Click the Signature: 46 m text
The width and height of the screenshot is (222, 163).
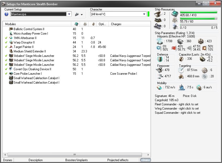click(x=165, y=96)
